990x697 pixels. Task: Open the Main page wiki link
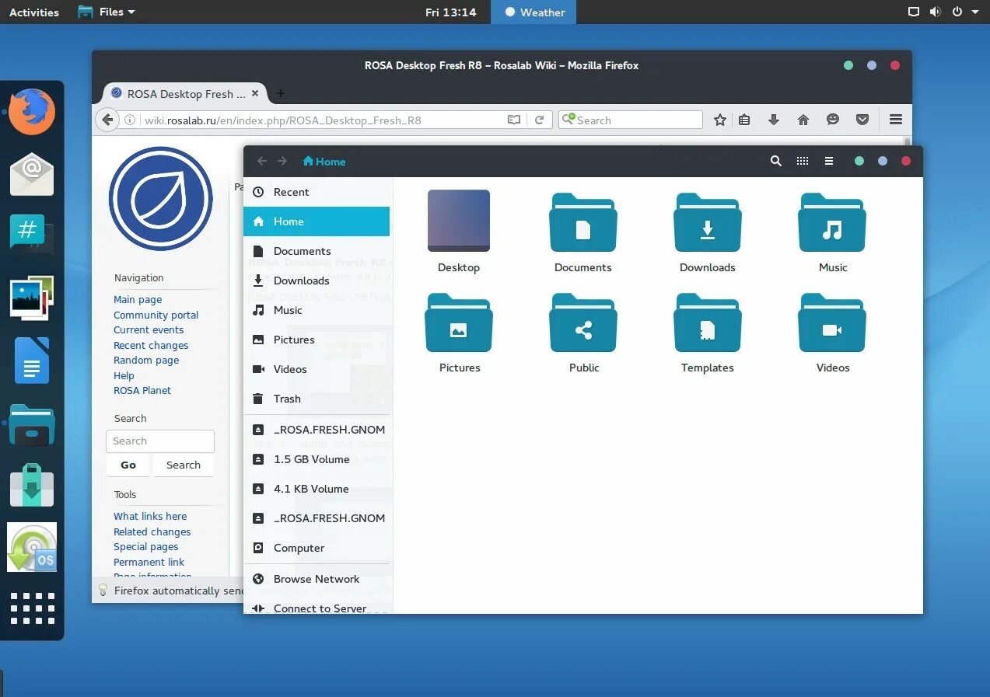[x=138, y=299]
